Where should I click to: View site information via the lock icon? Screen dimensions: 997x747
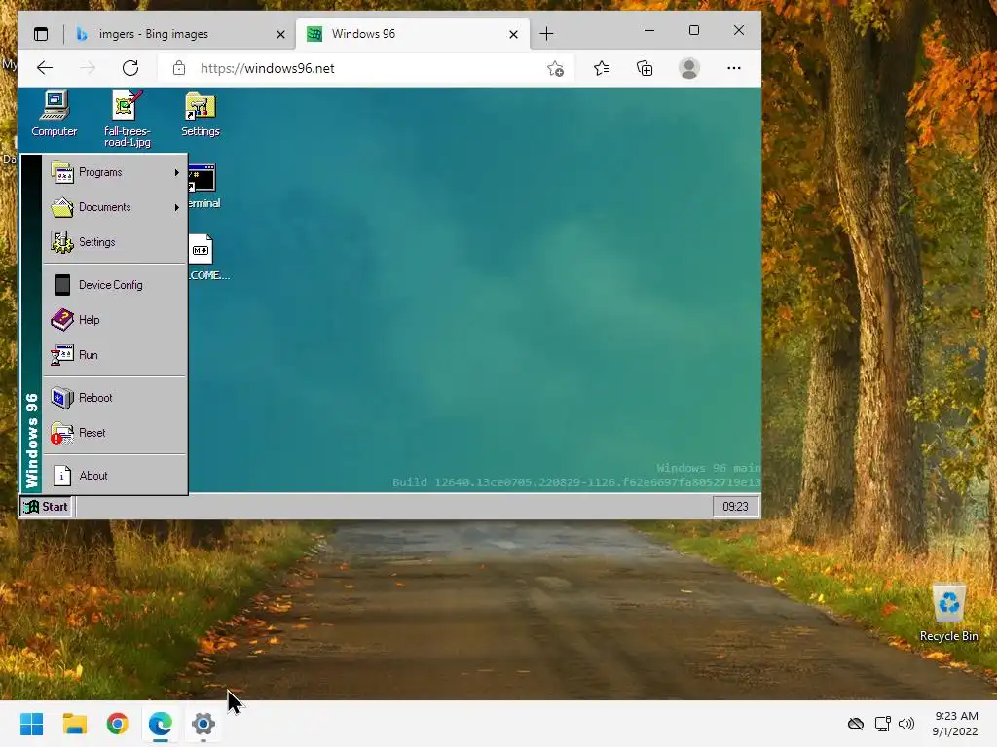[179, 68]
